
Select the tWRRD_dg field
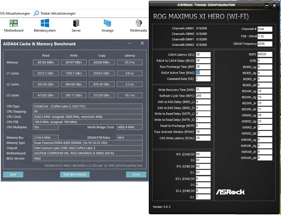[265, 121]
